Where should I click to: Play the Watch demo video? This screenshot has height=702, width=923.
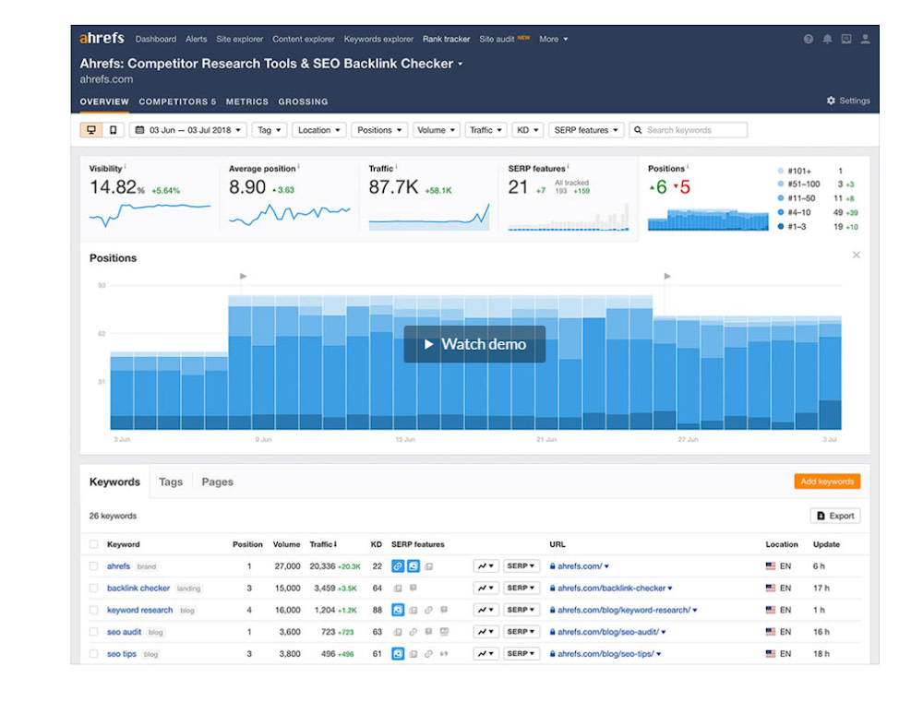click(474, 344)
